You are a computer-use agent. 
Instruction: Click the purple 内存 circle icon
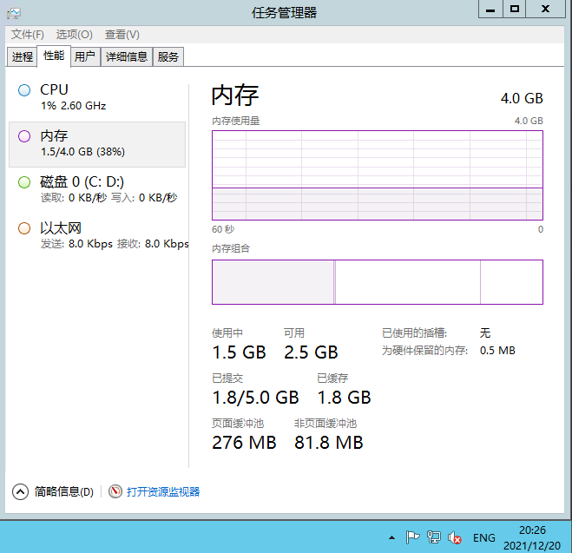click(24, 136)
